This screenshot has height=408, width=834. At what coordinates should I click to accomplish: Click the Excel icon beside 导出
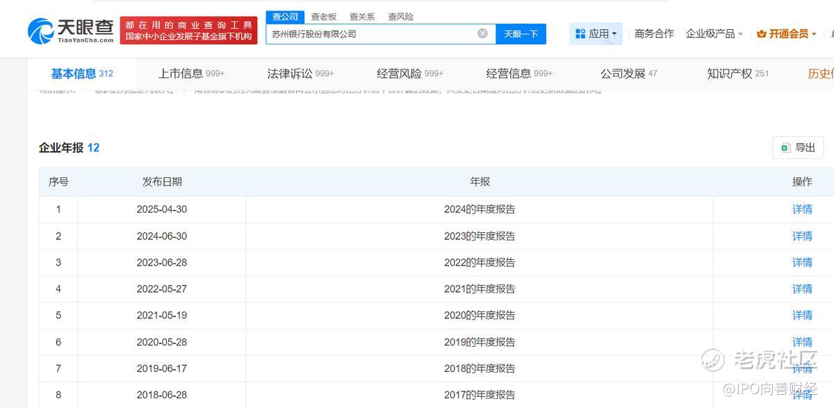click(785, 147)
